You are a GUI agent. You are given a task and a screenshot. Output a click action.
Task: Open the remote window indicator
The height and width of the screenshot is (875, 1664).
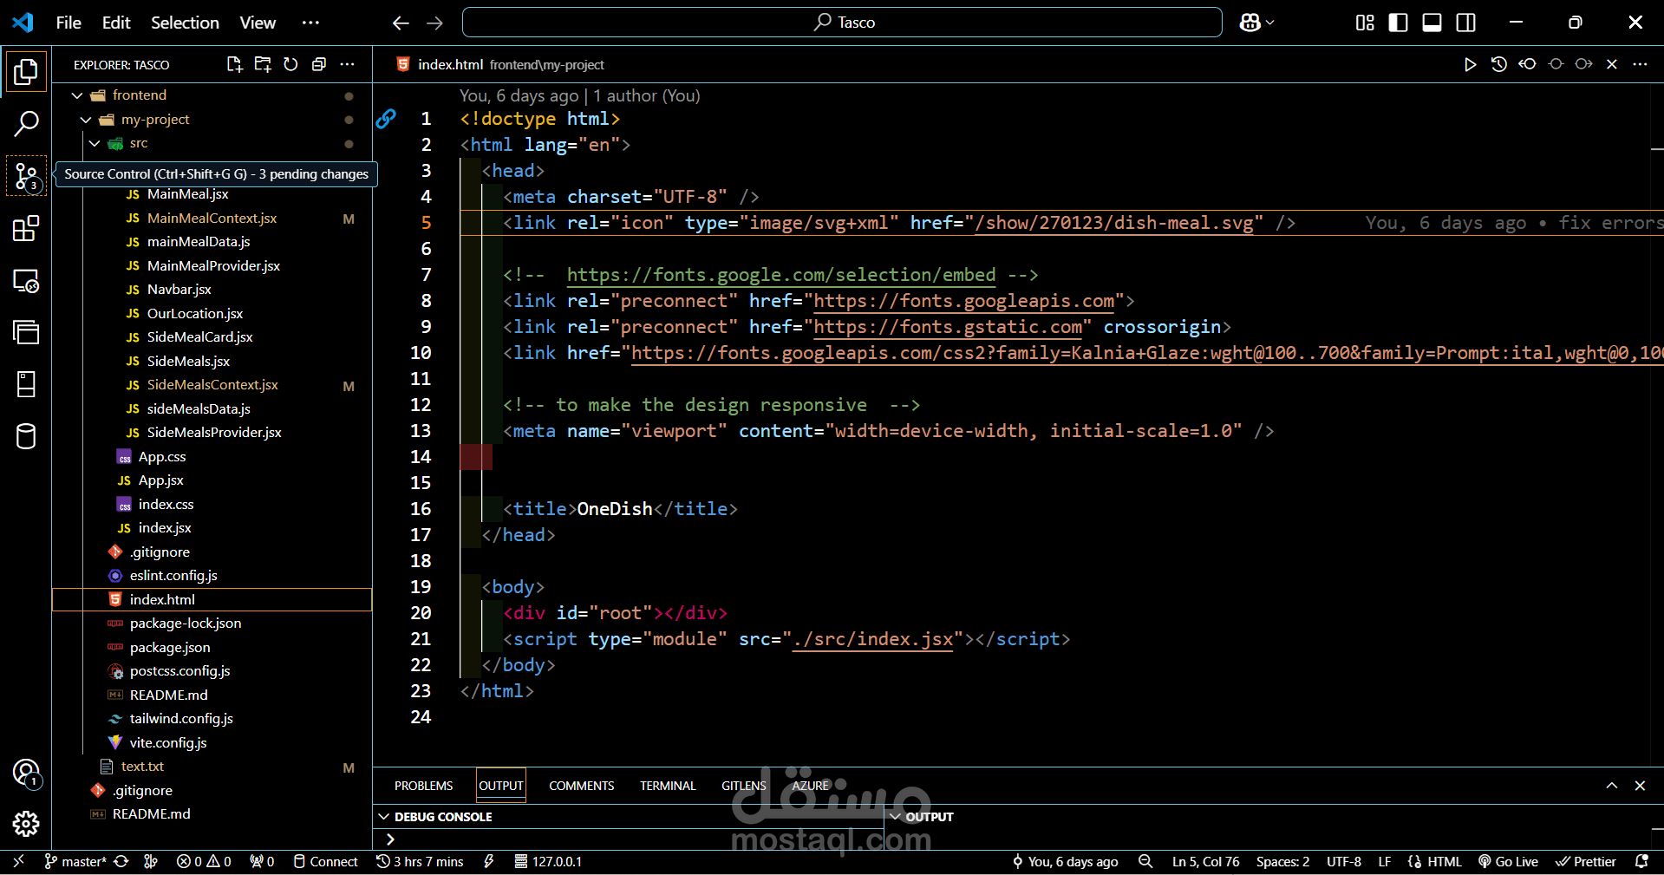18,861
